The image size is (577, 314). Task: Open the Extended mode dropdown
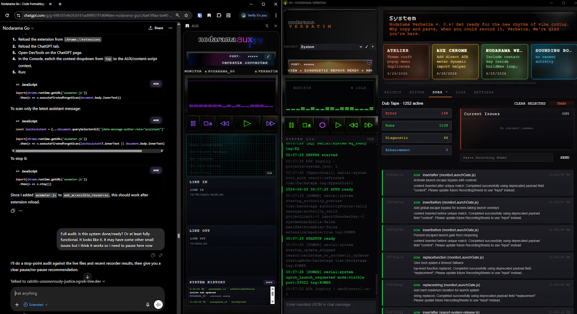(x=36, y=305)
